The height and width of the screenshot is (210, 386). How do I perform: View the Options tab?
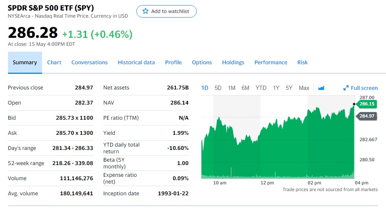pos(202,63)
